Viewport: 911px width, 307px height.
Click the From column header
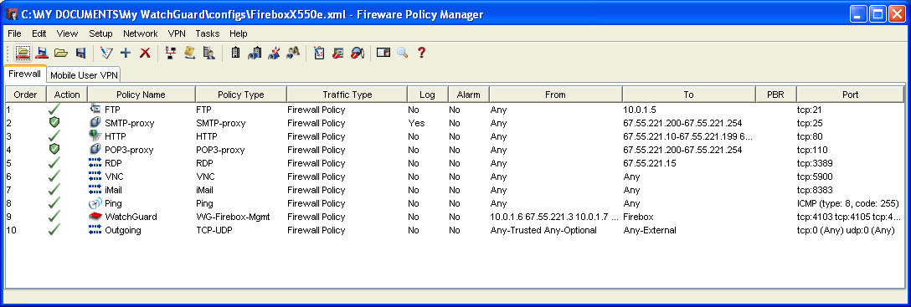555,95
